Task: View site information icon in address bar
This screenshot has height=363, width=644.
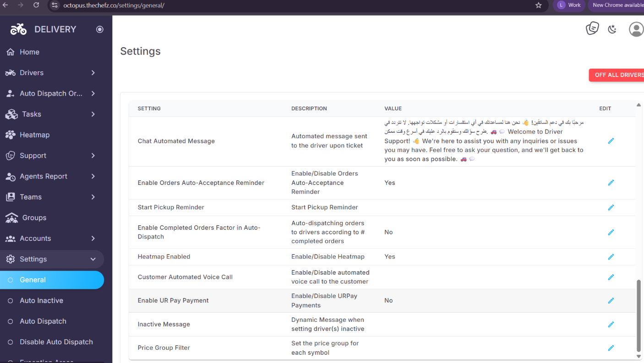Action: pos(55,5)
